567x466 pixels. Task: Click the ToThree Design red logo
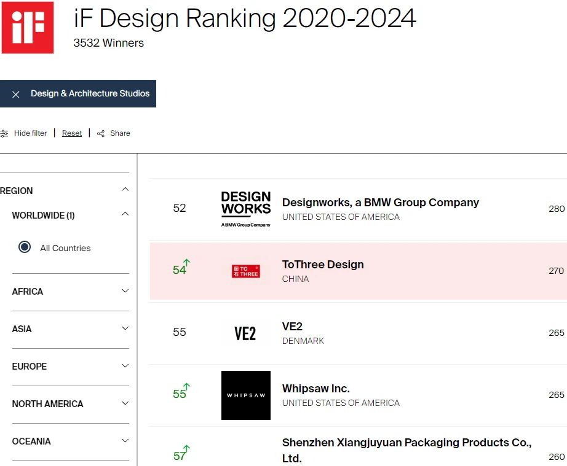(x=245, y=271)
